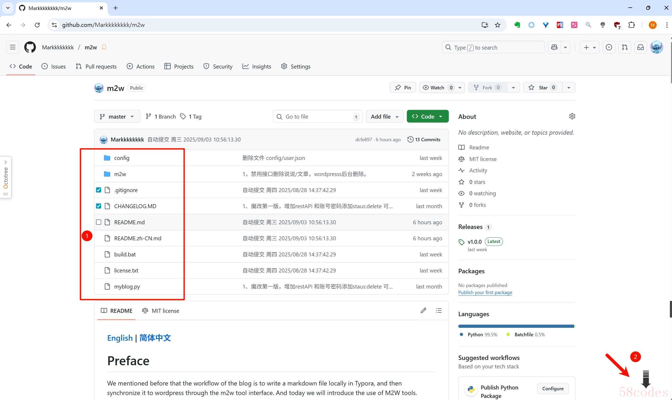The width and height of the screenshot is (672, 400).
Task: Expand the master branch dropdown
Action: [x=117, y=116]
